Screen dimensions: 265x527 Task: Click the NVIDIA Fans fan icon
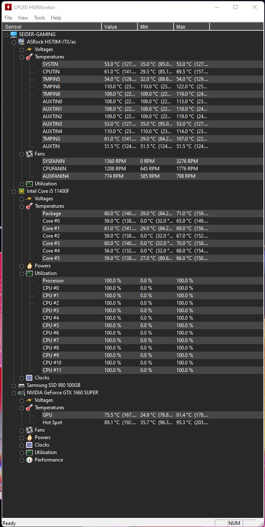pos(29,430)
